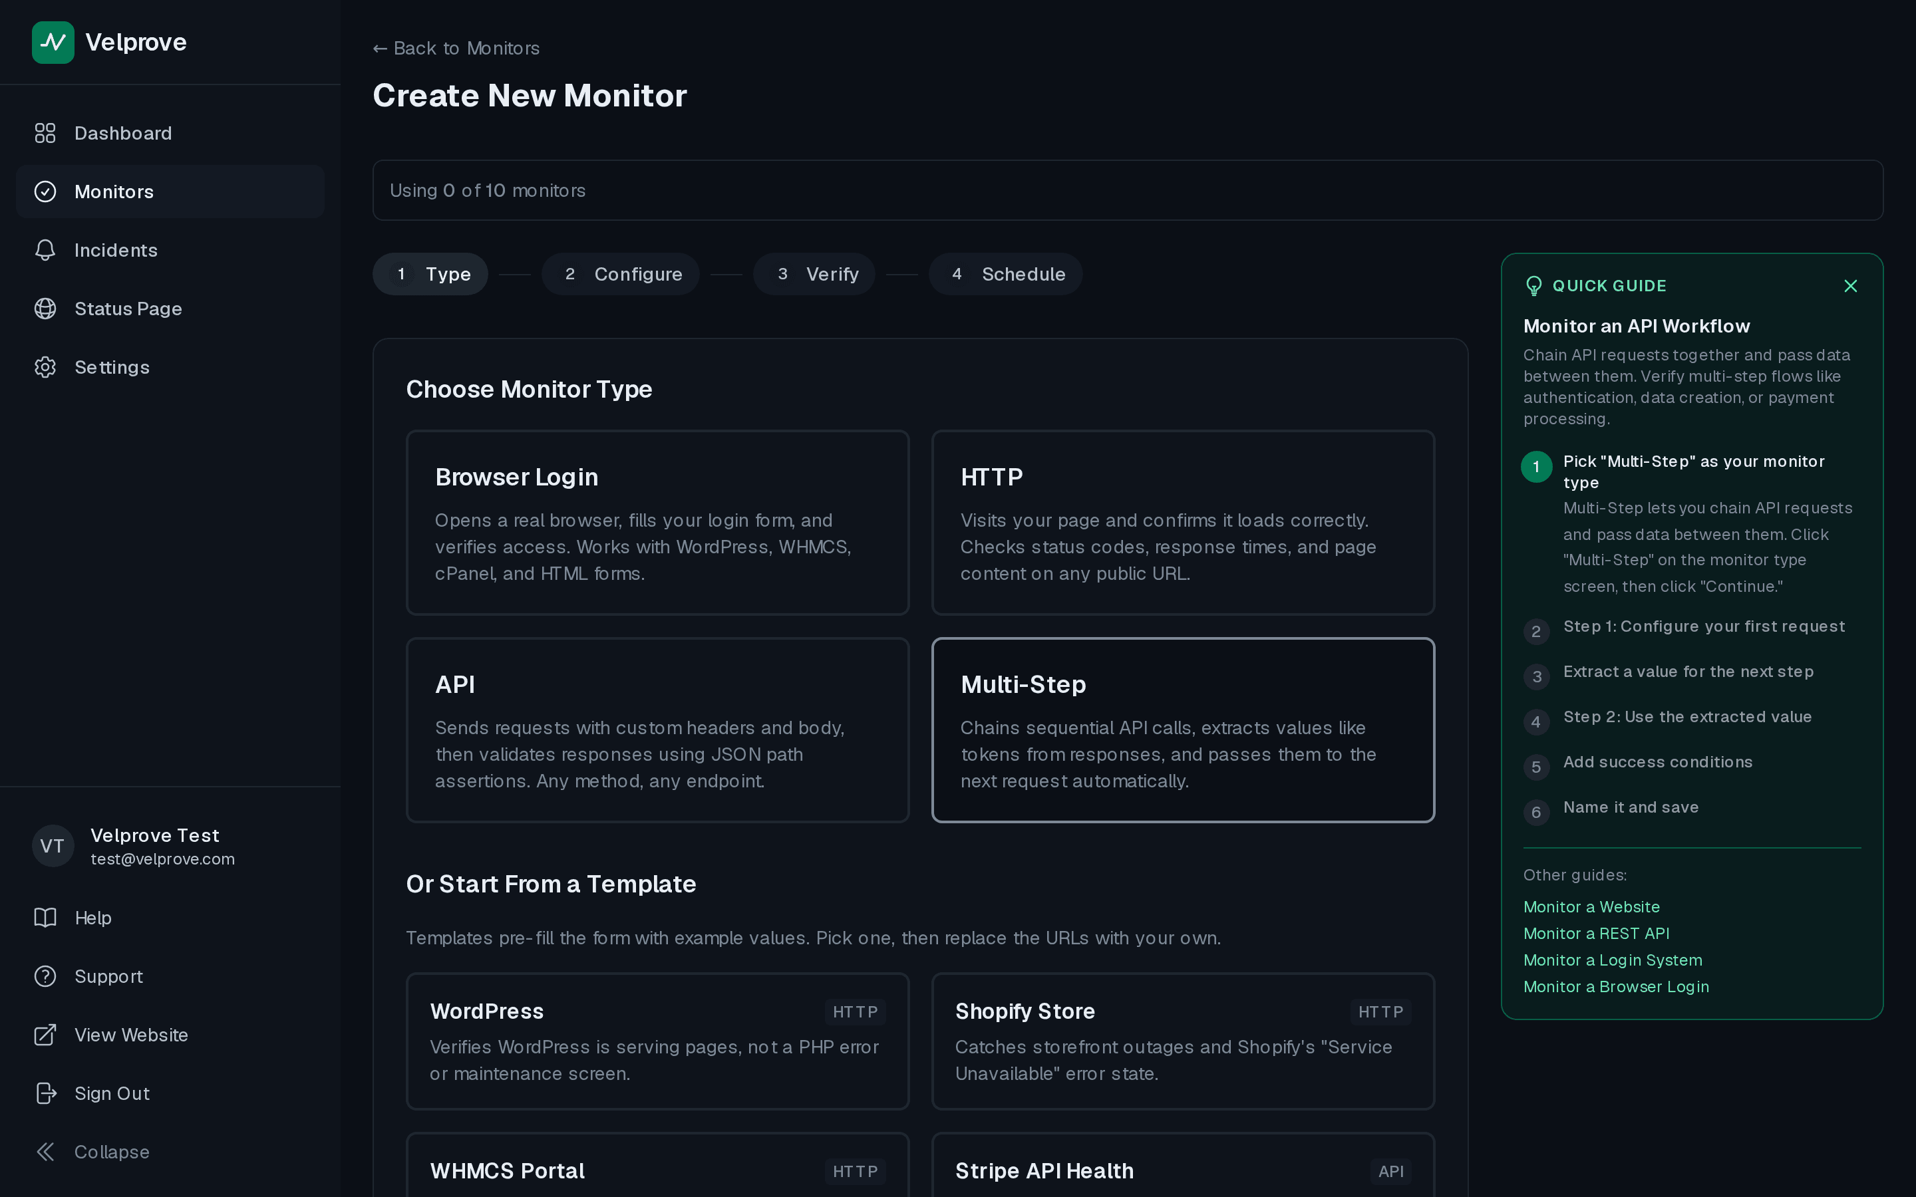
Task: Open the Help link
Action: click(x=170, y=918)
